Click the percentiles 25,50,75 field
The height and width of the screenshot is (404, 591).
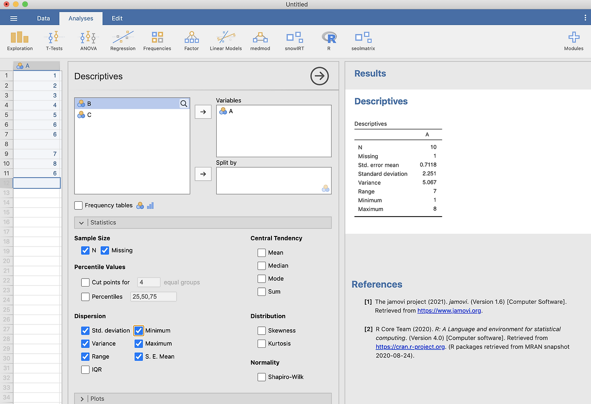[153, 296]
